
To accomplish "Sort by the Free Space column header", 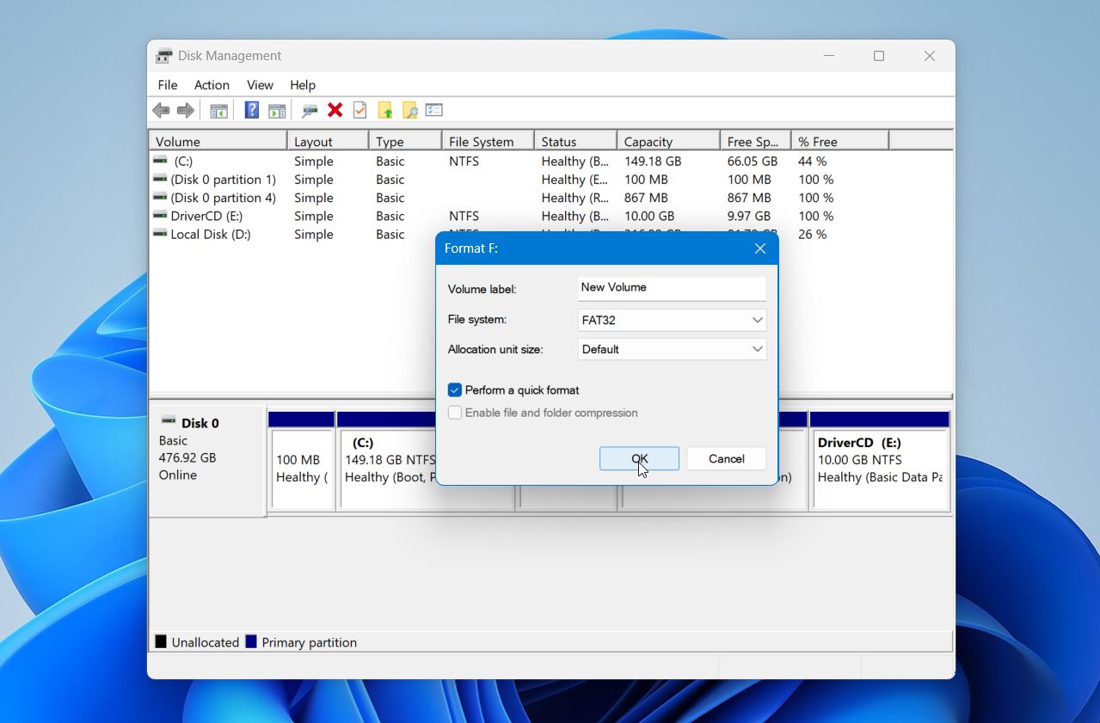I will (756, 141).
